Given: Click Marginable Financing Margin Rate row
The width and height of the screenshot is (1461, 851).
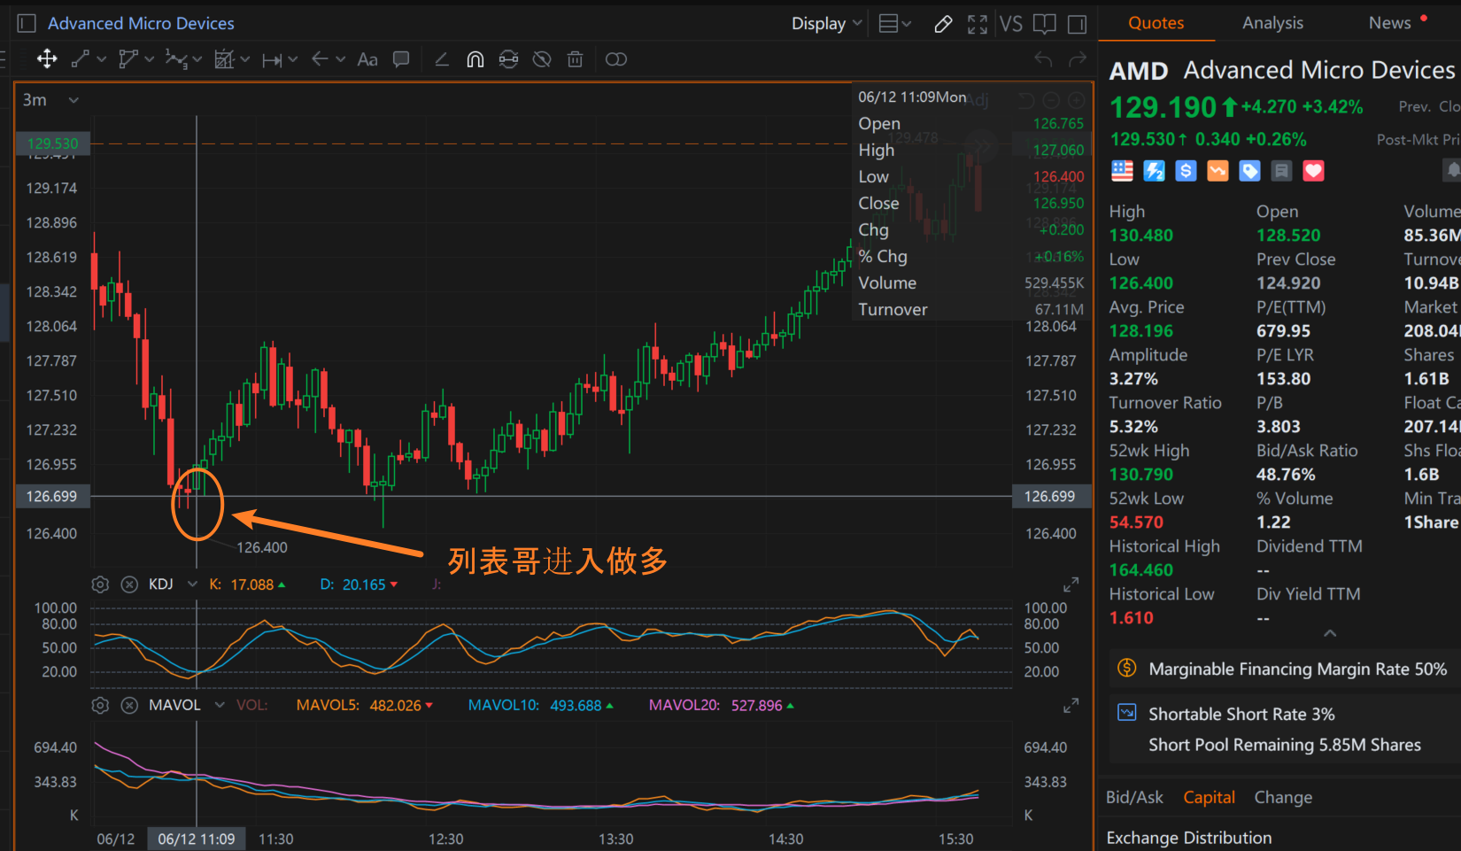Looking at the screenshot, I should [1285, 669].
